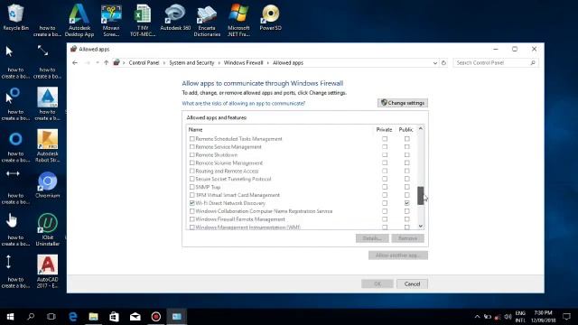This screenshot has width=578, height=325.
Task: Toggle Private checkbox for Wi-Fi Direct Network Discovery
Action: click(x=385, y=203)
